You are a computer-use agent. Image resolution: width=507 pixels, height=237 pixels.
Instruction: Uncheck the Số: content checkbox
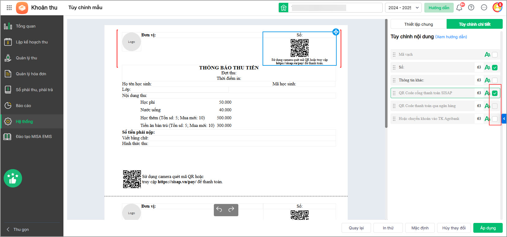[x=495, y=68]
